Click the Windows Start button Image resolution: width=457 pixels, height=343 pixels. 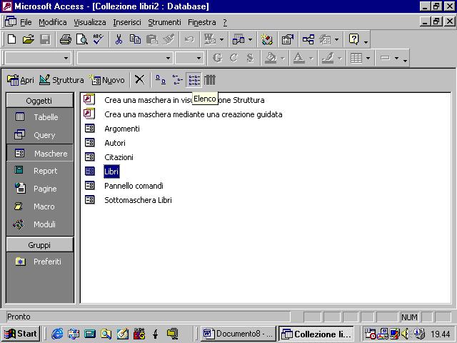pyautogui.click(x=21, y=334)
